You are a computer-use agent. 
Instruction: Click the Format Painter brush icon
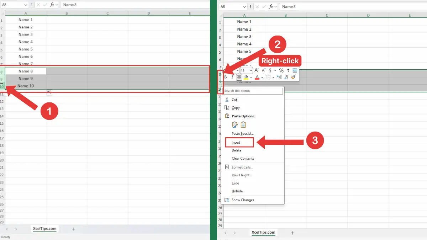[294, 77]
